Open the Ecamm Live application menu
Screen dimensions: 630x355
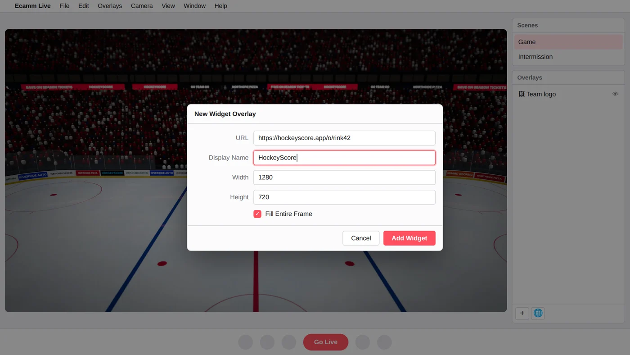32,6
